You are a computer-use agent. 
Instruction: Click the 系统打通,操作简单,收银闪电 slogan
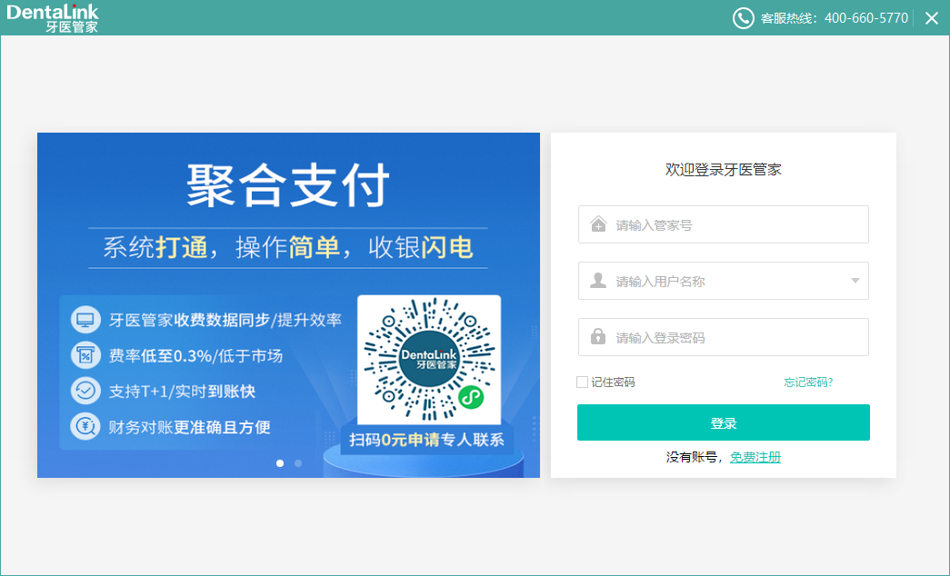pyautogui.click(x=288, y=248)
